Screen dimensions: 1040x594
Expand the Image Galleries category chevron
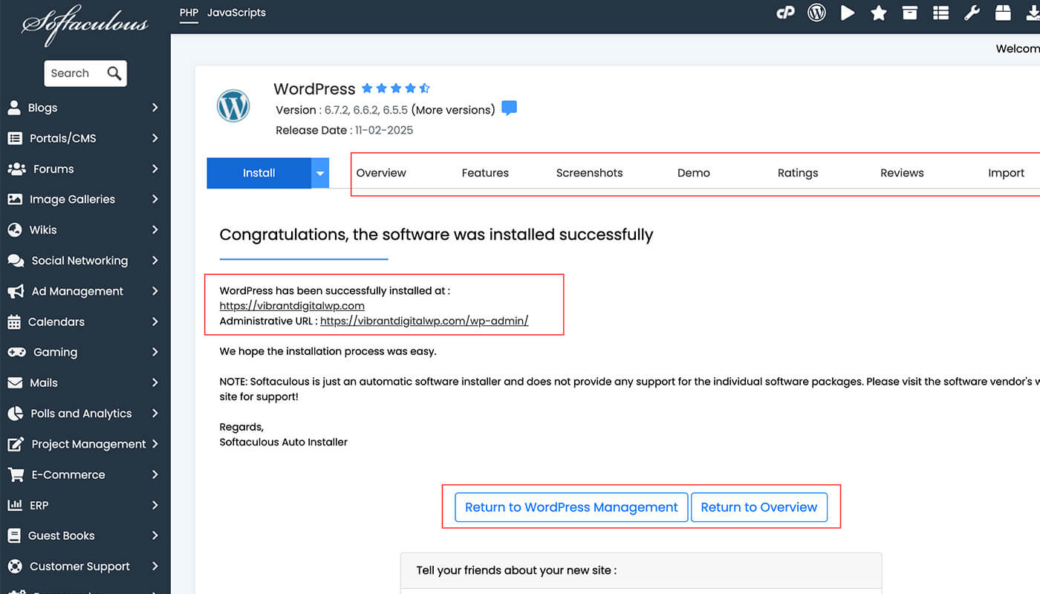pyautogui.click(x=155, y=199)
